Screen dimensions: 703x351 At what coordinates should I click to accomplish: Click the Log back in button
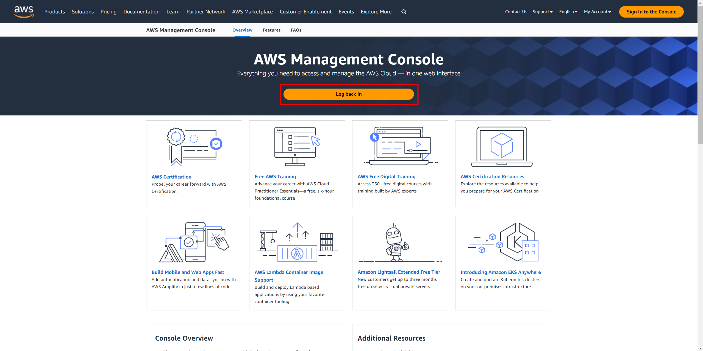[x=349, y=94]
